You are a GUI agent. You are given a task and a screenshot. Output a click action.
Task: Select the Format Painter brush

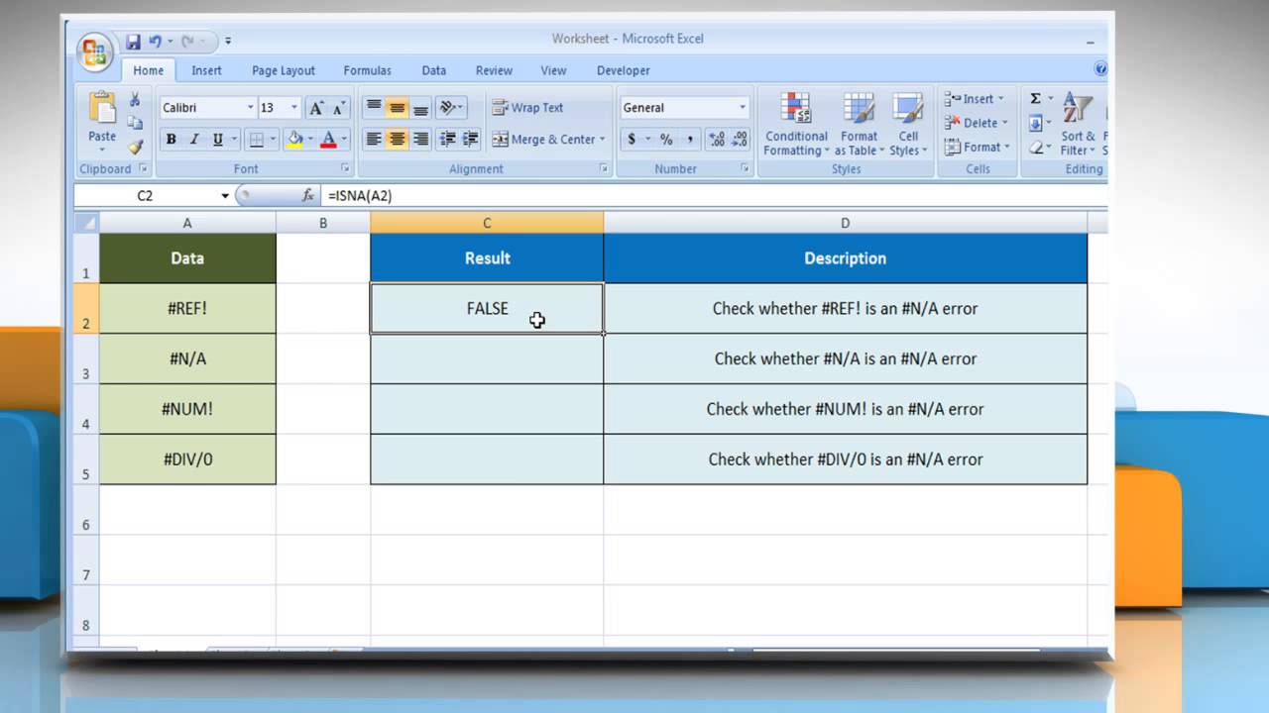coord(135,146)
